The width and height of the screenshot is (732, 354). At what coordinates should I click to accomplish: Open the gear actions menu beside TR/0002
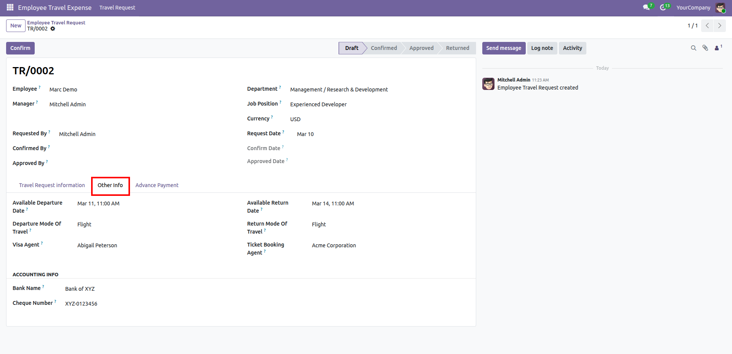53,29
